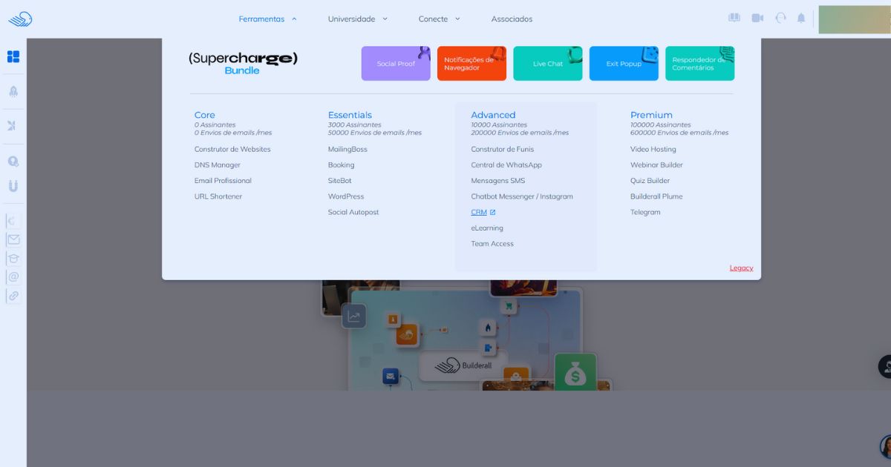891x467 pixels.
Task: Open the envelope mail icon in sidebar
Action: pos(13,239)
